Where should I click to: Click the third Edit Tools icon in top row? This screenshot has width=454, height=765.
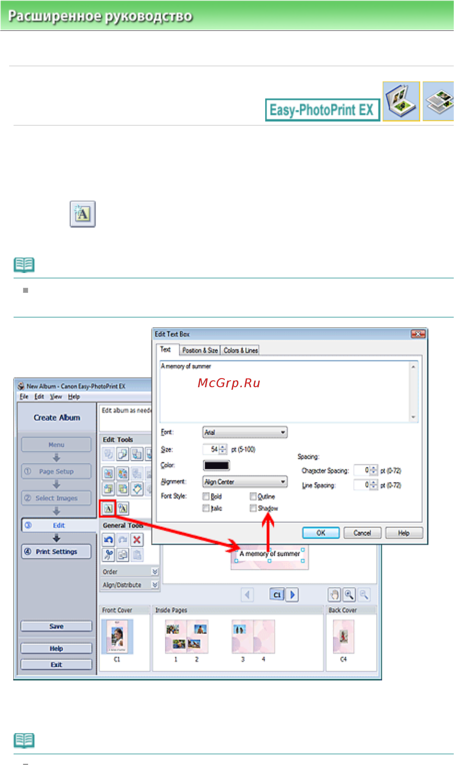[137, 454]
